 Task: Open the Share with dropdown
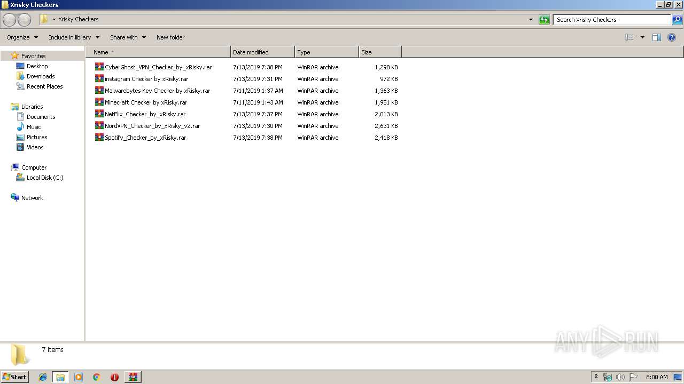(x=128, y=37)
